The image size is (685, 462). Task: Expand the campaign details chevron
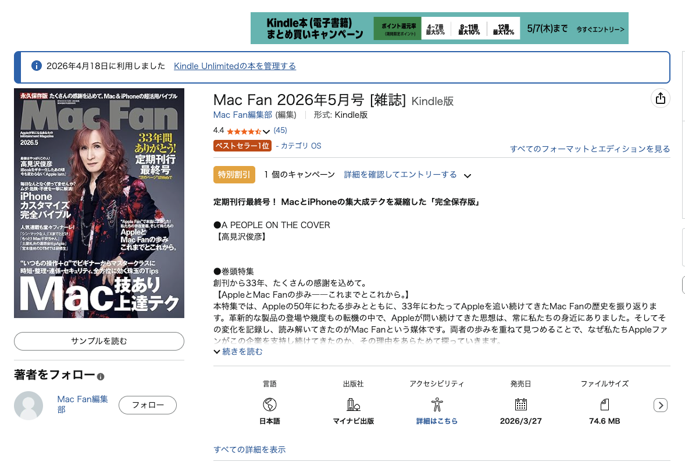click(x=467, y=175)
